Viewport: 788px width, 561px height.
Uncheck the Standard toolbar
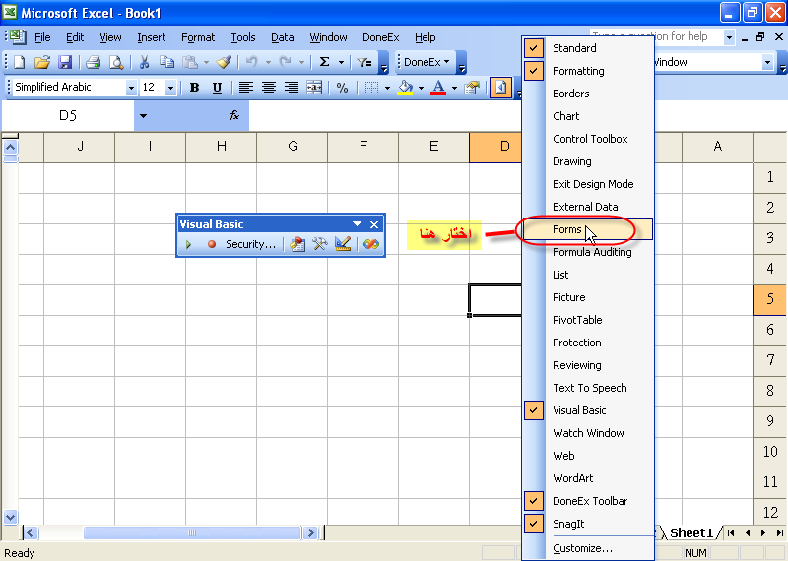(x=588, y=48)
